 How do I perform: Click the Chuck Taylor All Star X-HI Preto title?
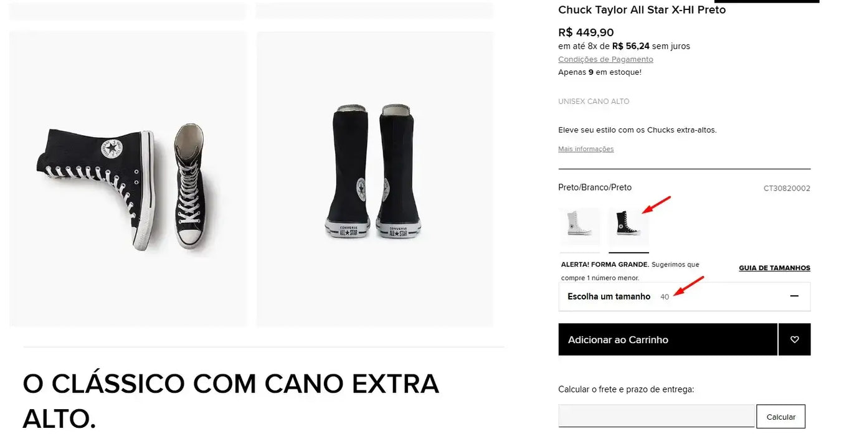click(642, 10)
